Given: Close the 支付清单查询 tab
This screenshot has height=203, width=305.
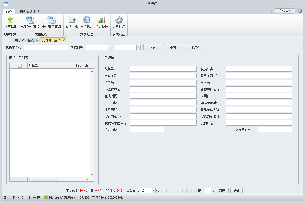Looking at the screenshot, I should tap(64, 40).
